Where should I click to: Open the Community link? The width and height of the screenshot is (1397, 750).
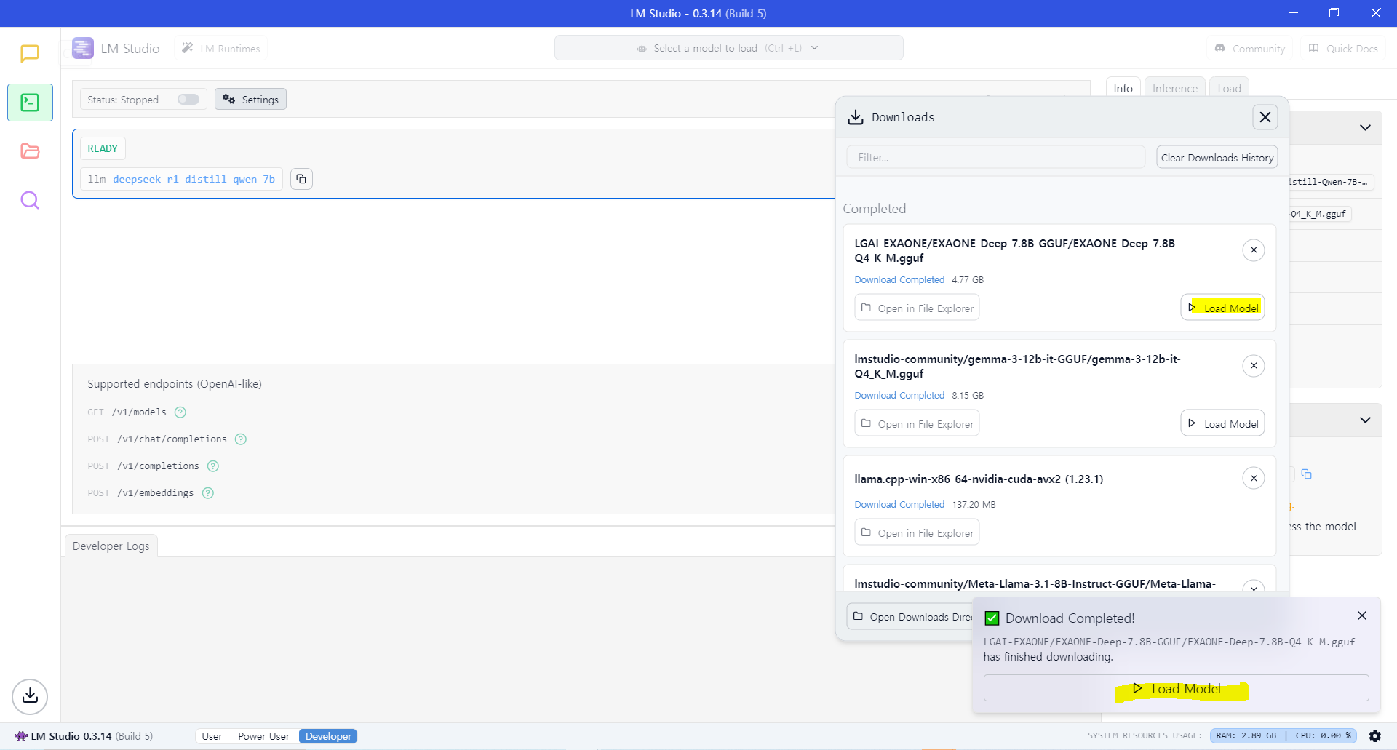[1250, 49]
